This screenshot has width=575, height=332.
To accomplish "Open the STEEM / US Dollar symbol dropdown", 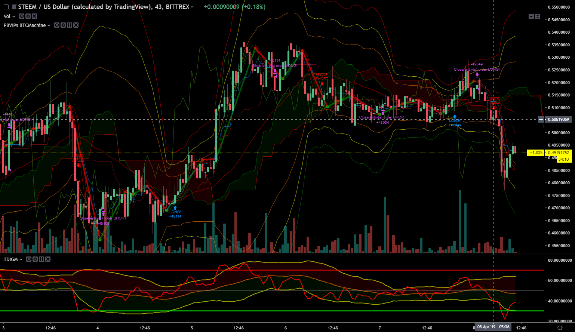I will (192, 7).
